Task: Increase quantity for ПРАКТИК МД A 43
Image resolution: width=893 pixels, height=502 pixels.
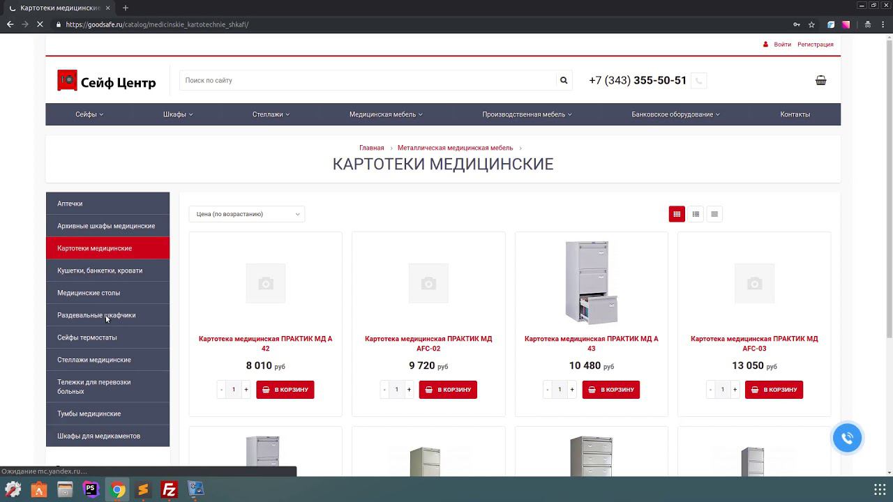Action: click(572, 390)
